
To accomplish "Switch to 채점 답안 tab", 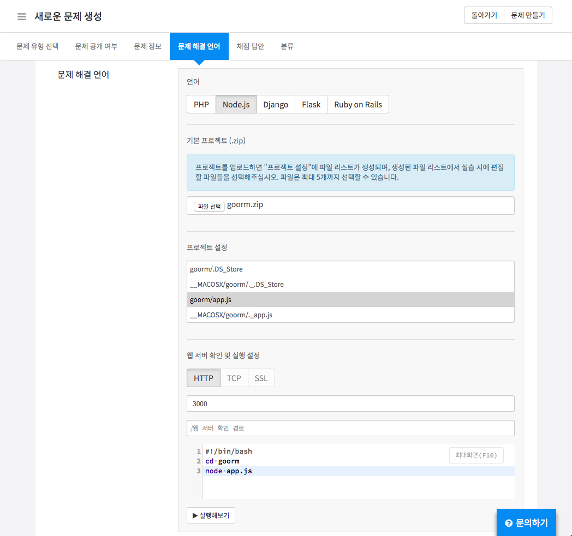I will click(x=250, y=46).
